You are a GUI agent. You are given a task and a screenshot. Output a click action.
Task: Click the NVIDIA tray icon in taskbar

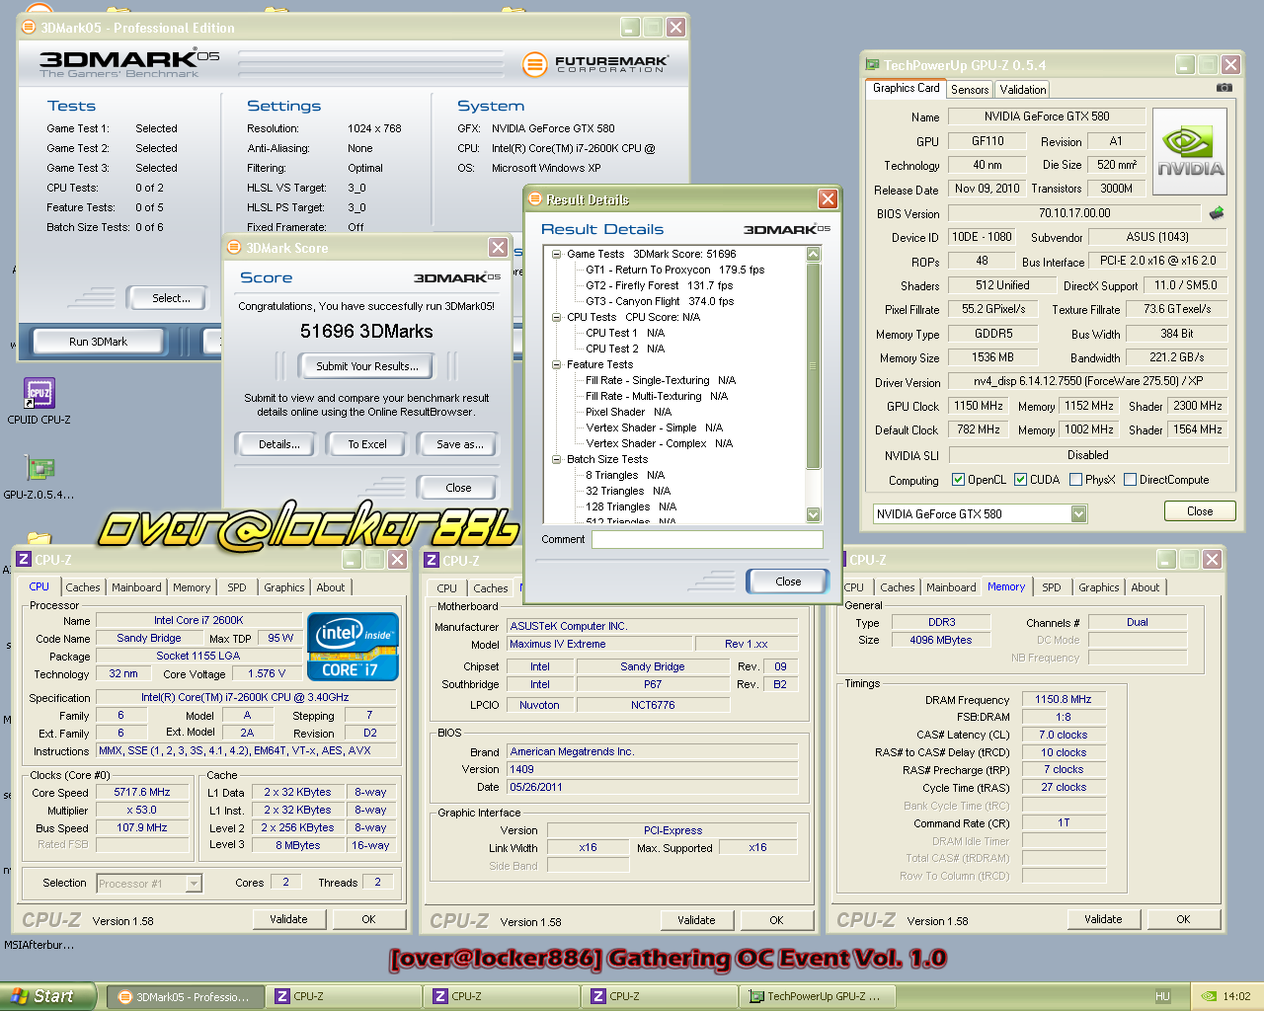click(1209, 996)
